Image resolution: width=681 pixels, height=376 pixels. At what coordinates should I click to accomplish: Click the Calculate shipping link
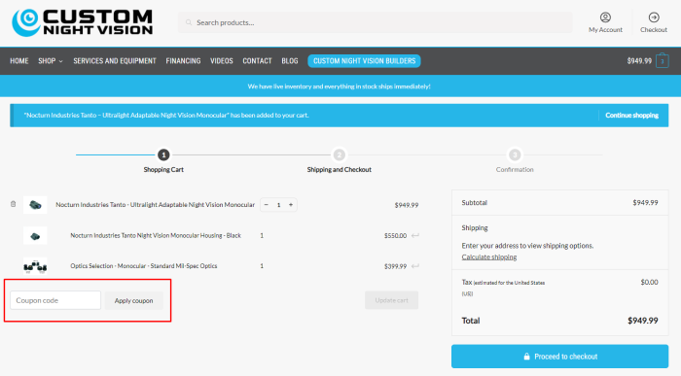point(489,256)
